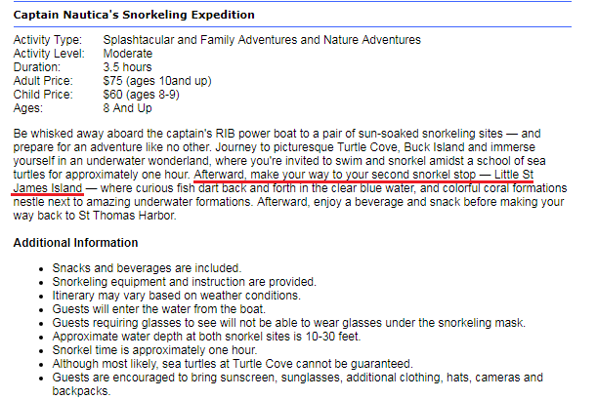Viewport: 597px width, 399px height.
Task: Click the Child Price label
Action: pos(42,95)
